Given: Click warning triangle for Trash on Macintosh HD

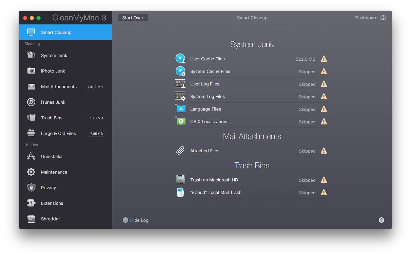Looking at the screenshot, I should (x=324, y=180).
